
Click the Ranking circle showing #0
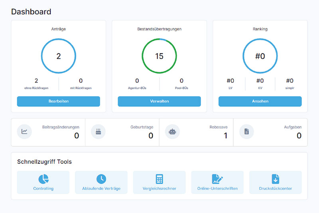[260, 56]
